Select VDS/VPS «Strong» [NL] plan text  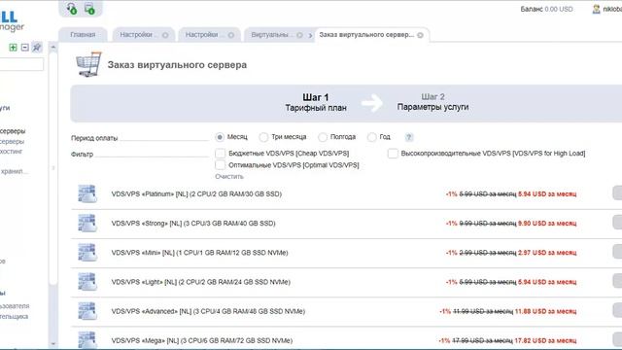pyautogui.click(x=193, y=224)
